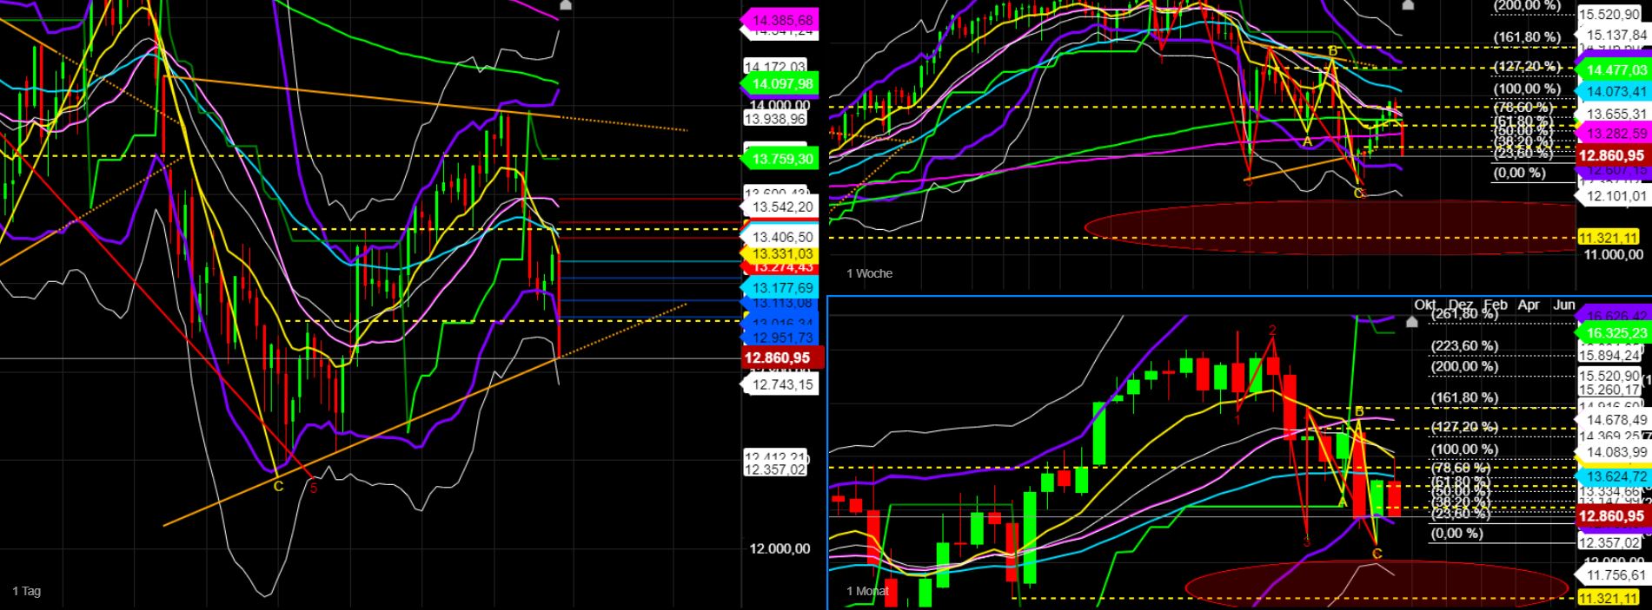Click the 14.083,99 price label in monthly chart
The height and width of the screenshot is (610, 1652).
(1614, 452)
